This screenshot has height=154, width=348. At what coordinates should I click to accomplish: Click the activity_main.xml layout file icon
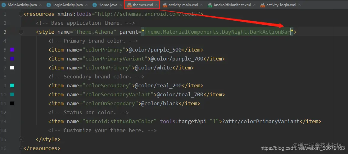click(165, 5)
